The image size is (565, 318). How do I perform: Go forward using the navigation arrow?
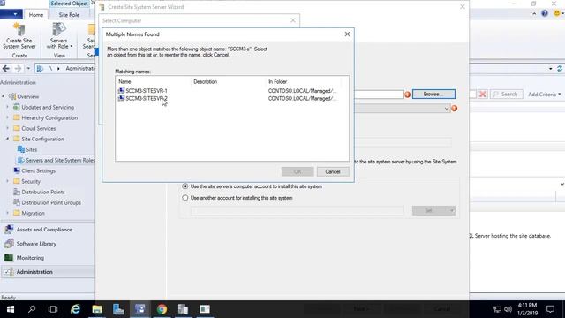(x=18, y=69)
